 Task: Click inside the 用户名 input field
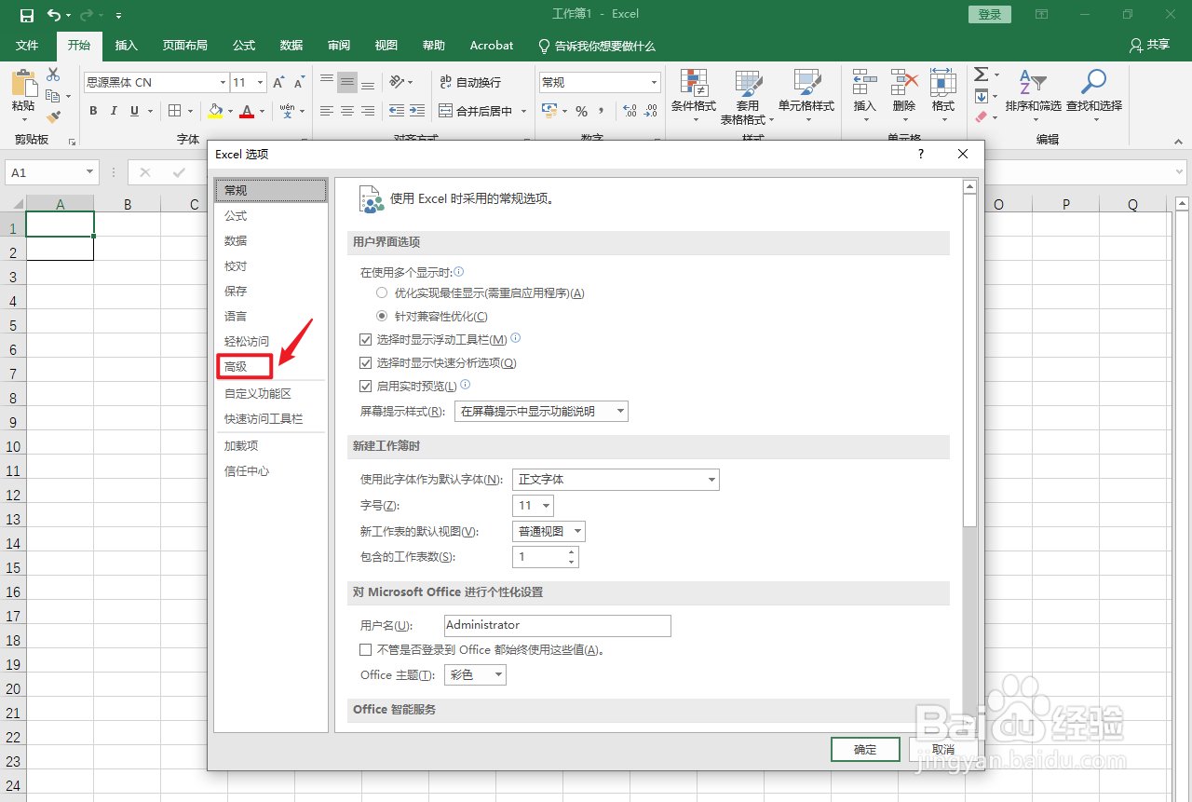coord(557,625)
